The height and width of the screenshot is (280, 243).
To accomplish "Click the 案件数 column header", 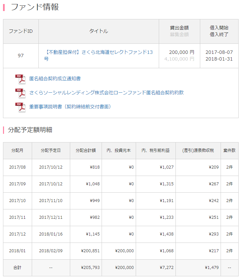I will [x=229, y=151].
